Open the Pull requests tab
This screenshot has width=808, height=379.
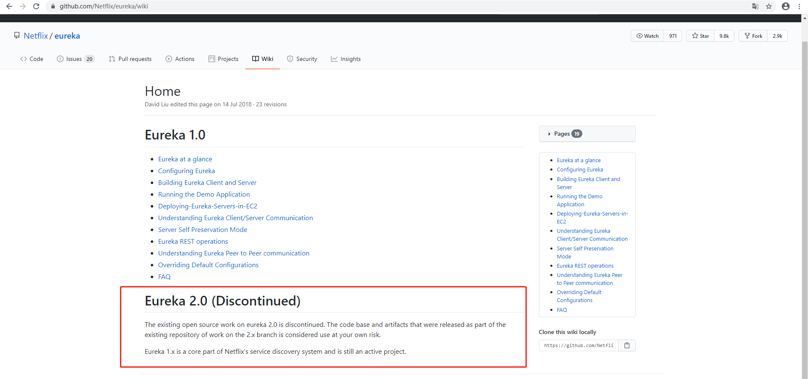(130, 59)
